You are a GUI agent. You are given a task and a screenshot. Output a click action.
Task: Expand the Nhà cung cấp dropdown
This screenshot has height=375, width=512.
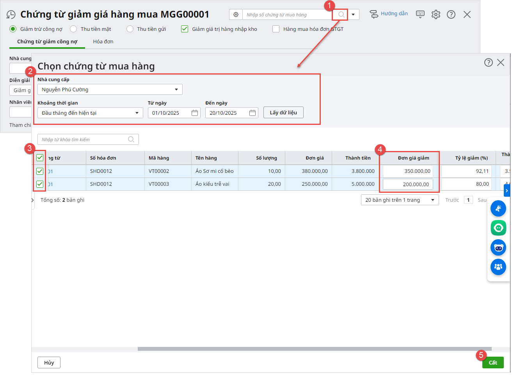(x=176, y=89)
